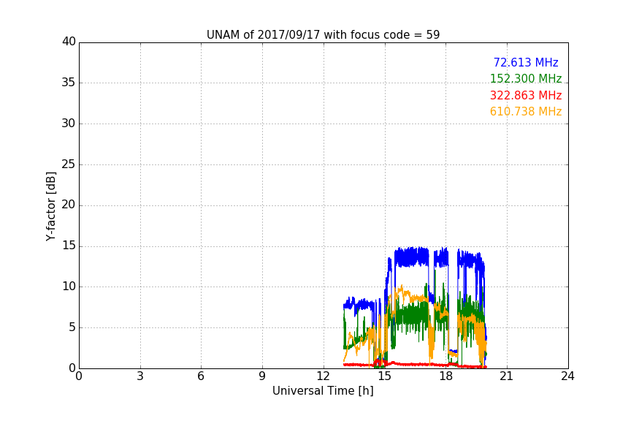
Task: Click the y-axis tick label 15
Action: point(69,246)
